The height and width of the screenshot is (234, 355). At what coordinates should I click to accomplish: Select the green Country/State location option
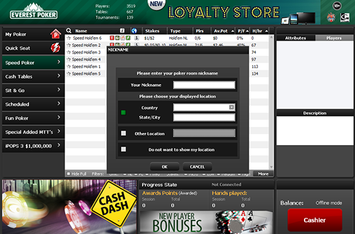click(123, 112)
